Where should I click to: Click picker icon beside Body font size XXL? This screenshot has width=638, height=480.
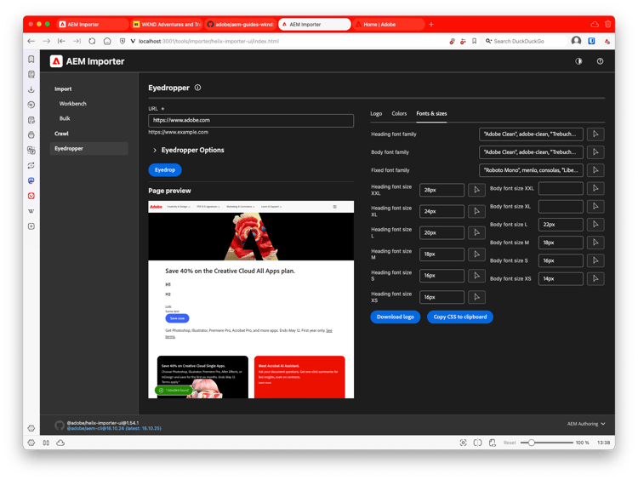click(595, 188)
